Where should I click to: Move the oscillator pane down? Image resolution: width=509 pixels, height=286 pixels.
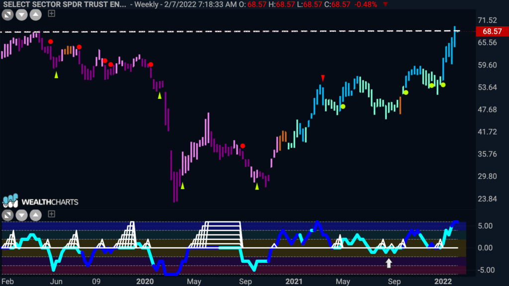pos(22,215)
